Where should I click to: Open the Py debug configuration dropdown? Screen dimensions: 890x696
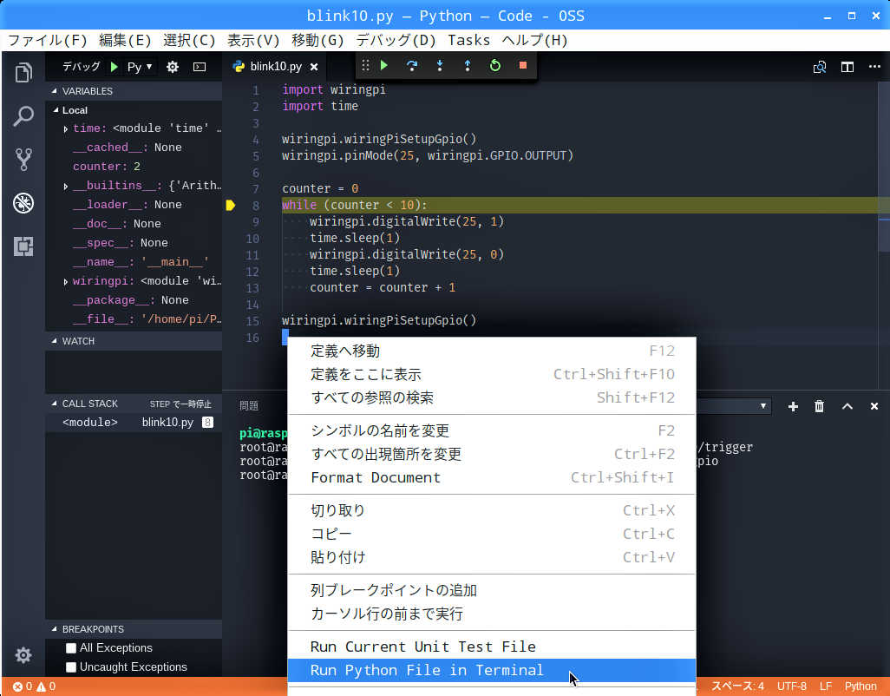[x=141, y=67]
